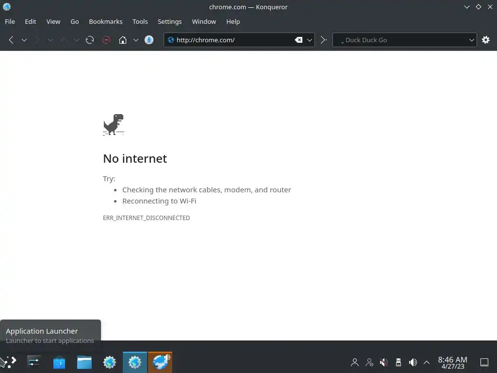Click the globe icon in address bar
This screenshot has width=497, height=373.
pos(170,40)
